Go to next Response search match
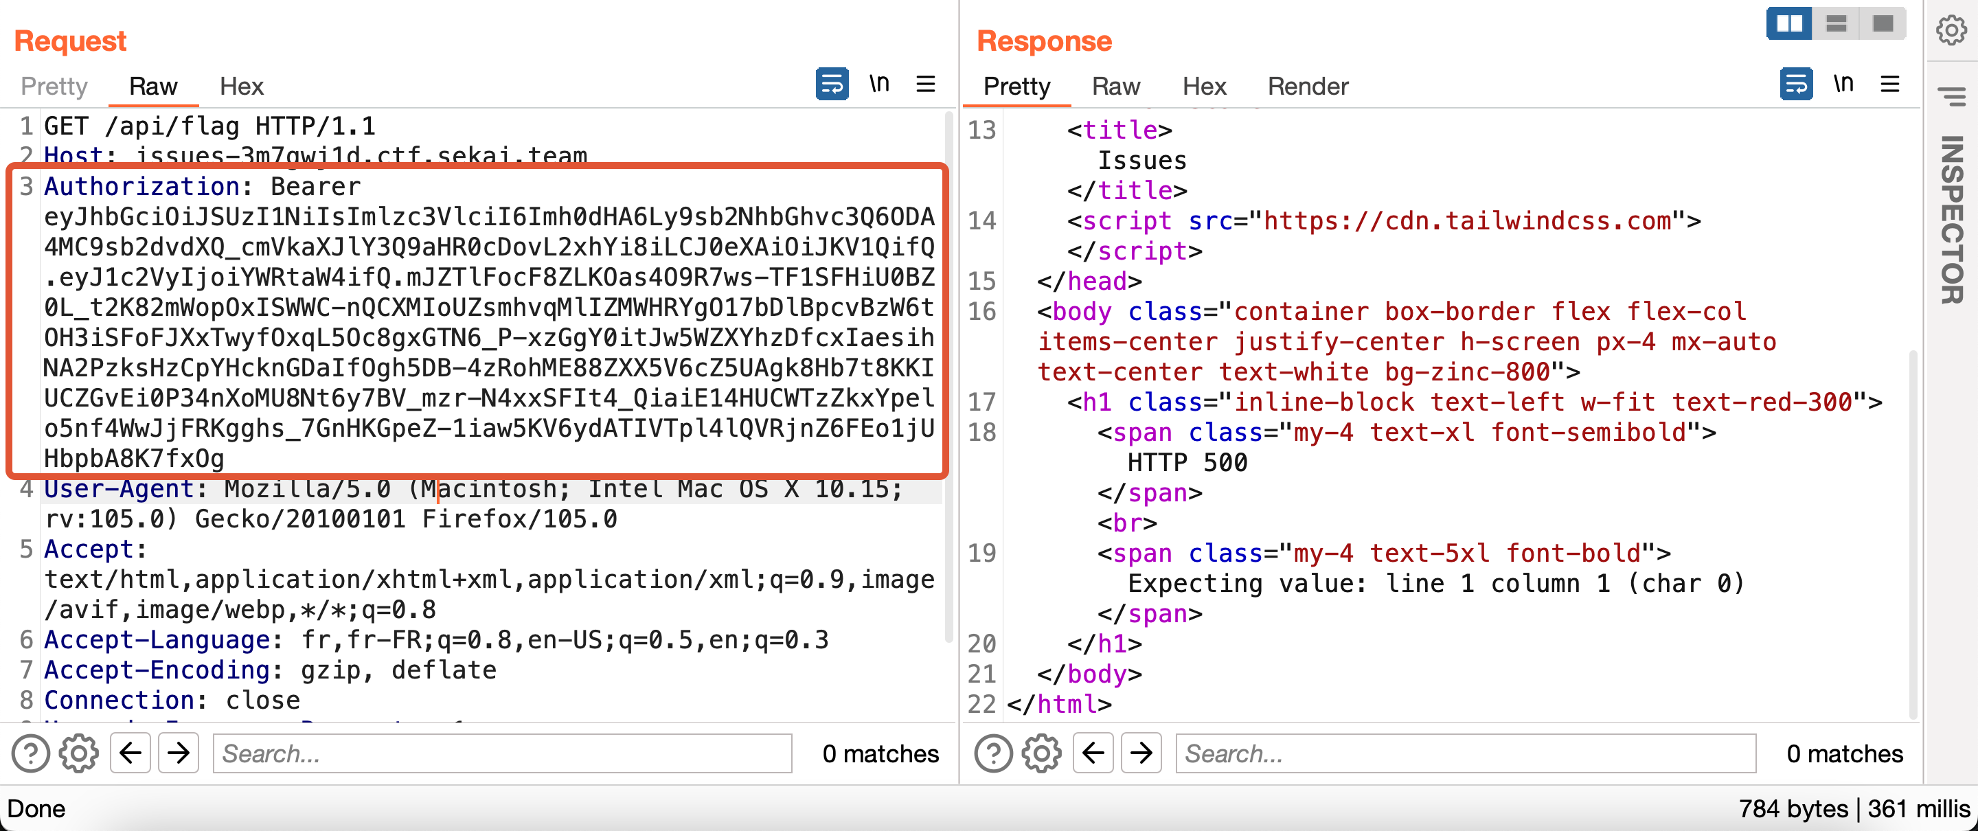Screen dimensions: 1978x831 coord(1141,753)
